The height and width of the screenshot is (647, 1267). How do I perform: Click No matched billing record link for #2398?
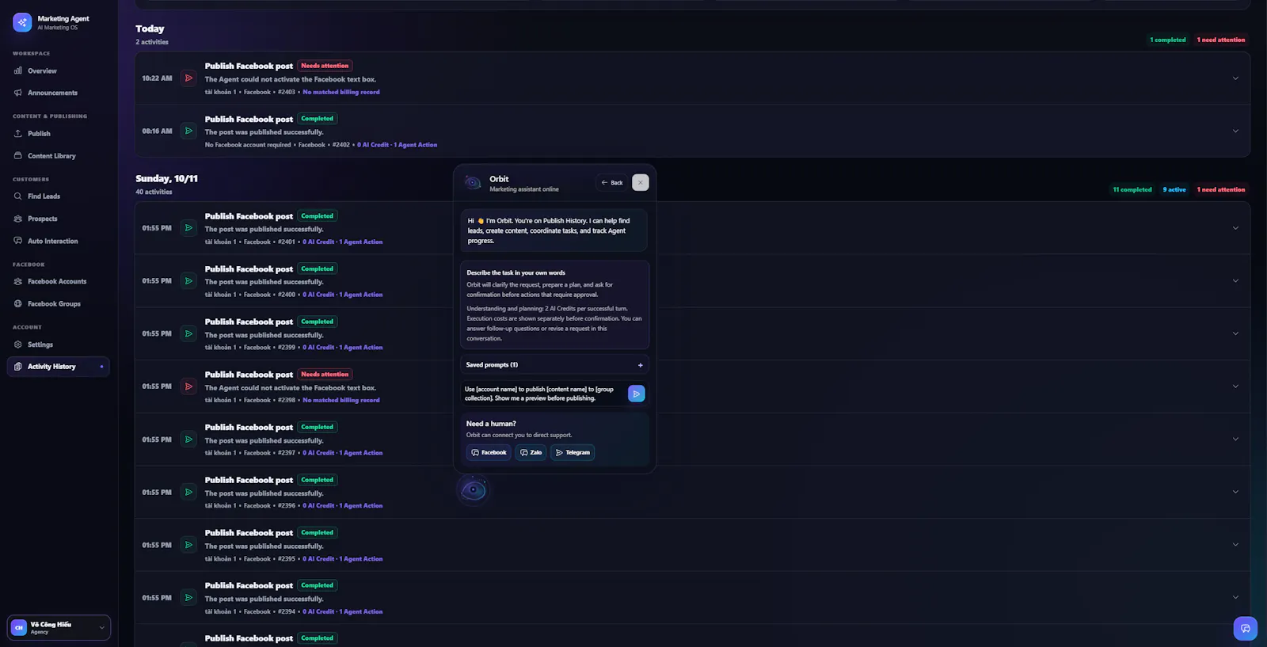coord(341,401)
